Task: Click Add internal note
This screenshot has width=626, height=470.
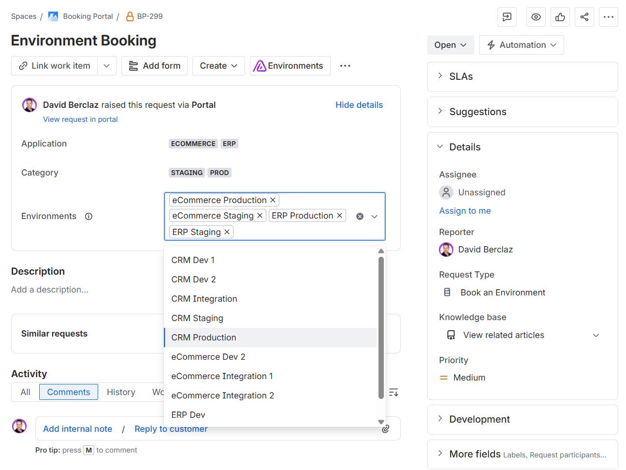Action: (x=78, y=429)
